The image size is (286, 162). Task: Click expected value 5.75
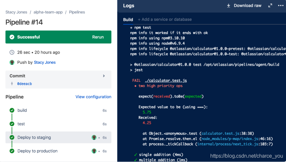coord(147,112)
